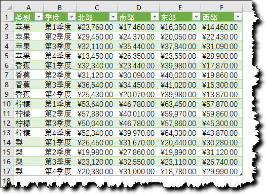Select column E header
The height and width of the screenshot is (194, 266).
click(180, 7)
